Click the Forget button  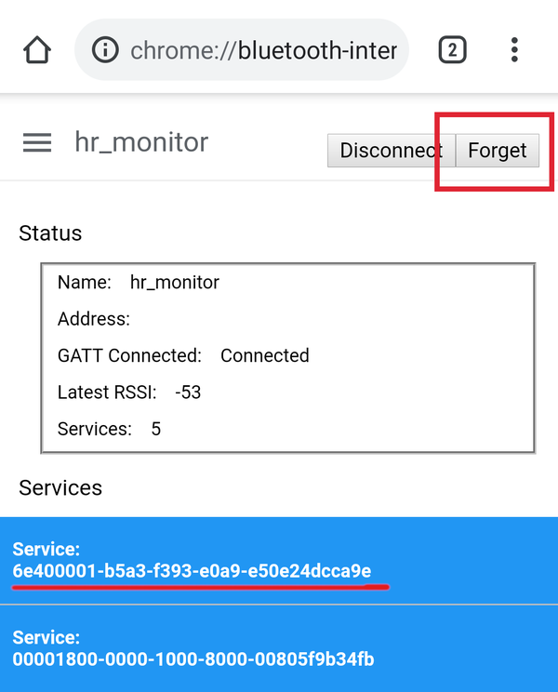498,151
